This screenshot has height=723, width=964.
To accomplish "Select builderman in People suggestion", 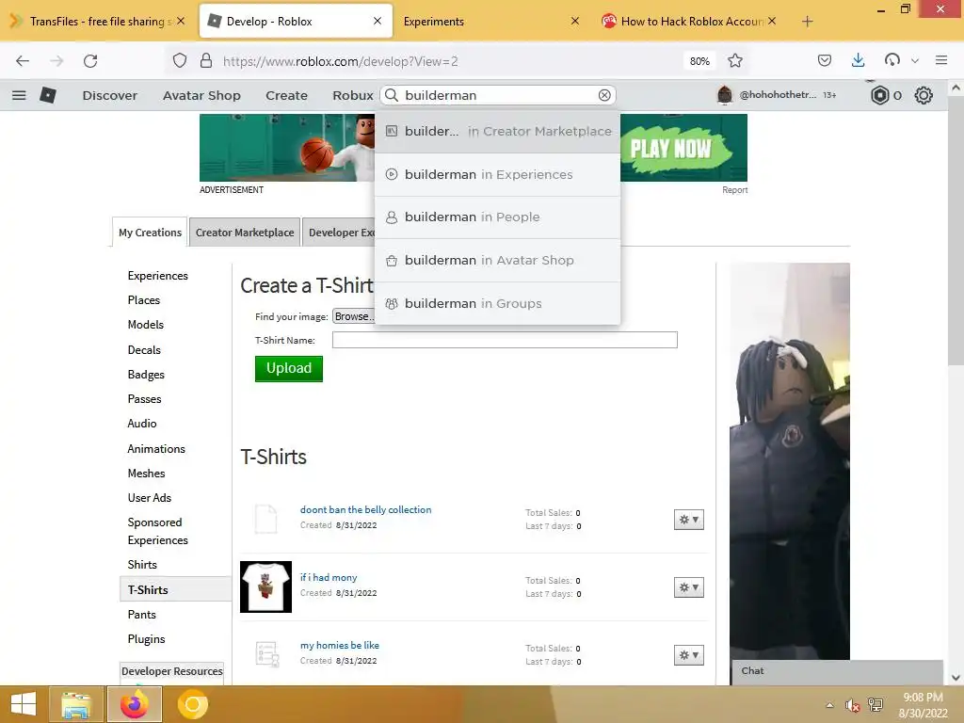I will [497, 217].
